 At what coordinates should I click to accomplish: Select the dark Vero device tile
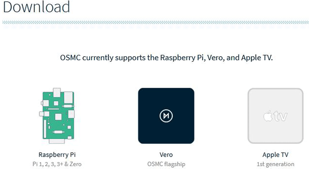166,116
